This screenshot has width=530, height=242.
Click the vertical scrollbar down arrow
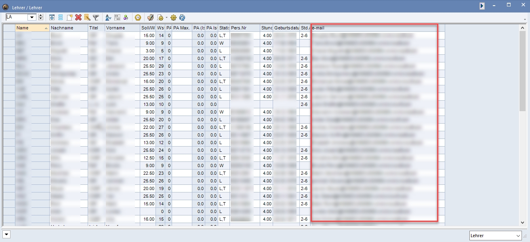click(523, 222)
